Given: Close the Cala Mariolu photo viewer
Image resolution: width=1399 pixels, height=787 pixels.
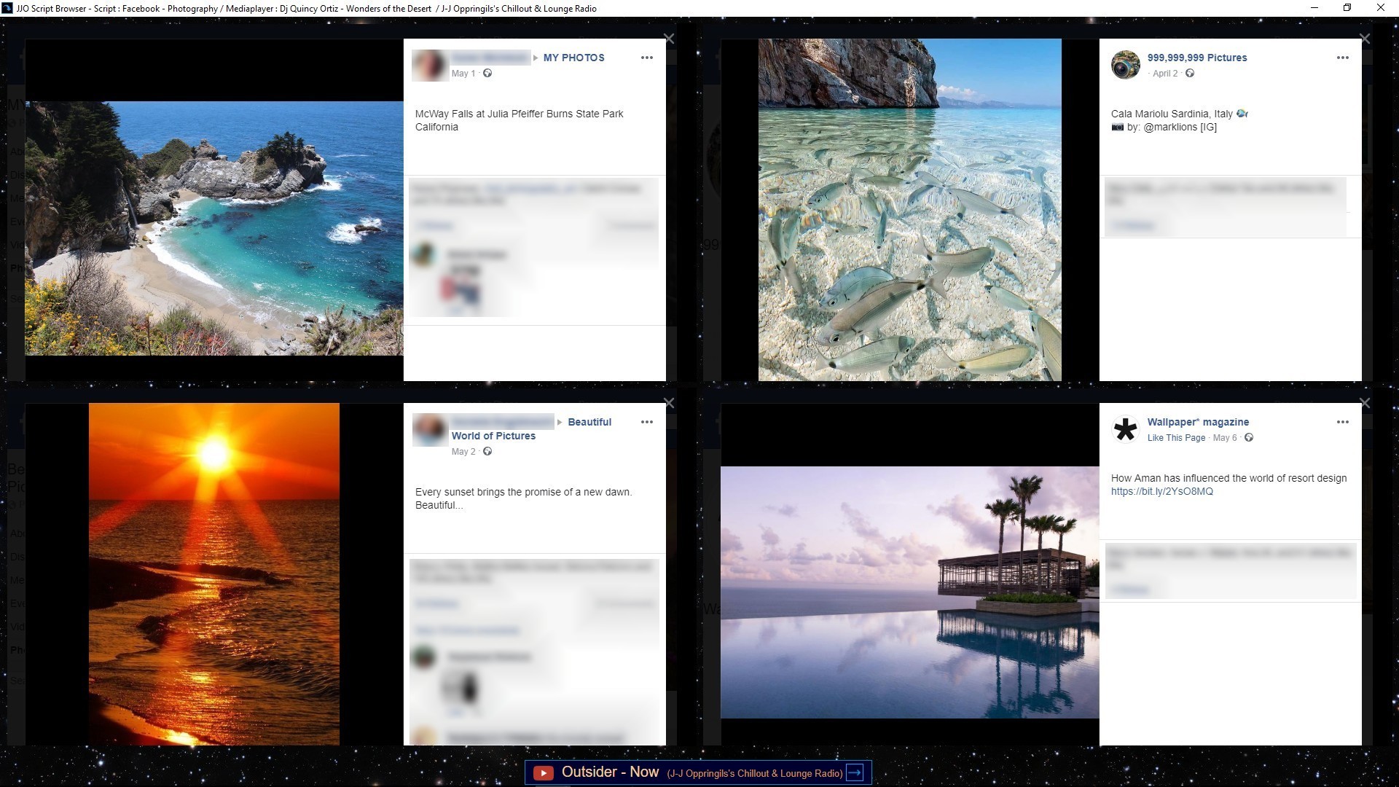Looking at the screenshot, I should [x=1365, y=39].
